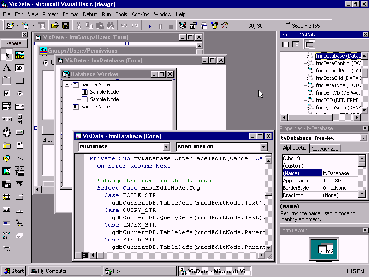The image size is (369, 277).
Task: Click the Windows Start button
Action: (13, 271)
